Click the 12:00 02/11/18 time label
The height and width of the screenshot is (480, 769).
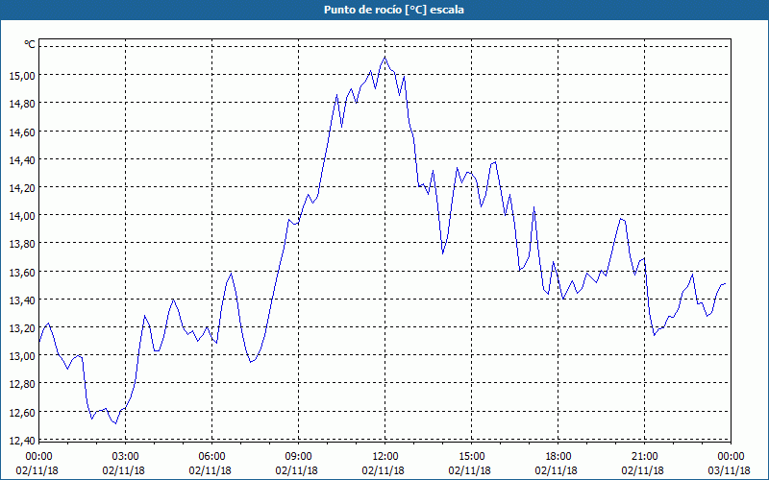point(384,464)
